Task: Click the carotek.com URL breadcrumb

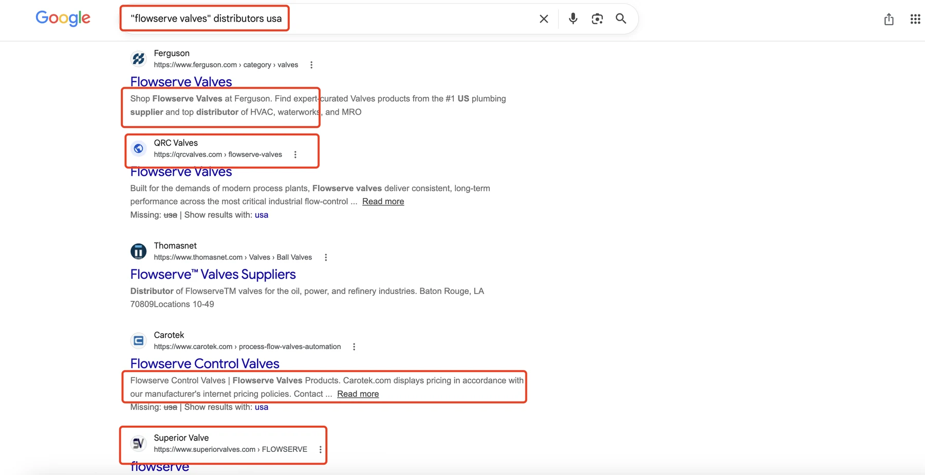Action: pos(247,346)
